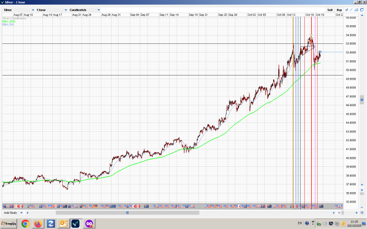Screen dimensions: 367x229
Task: Click the Buy button
Action: pos(339,10)
